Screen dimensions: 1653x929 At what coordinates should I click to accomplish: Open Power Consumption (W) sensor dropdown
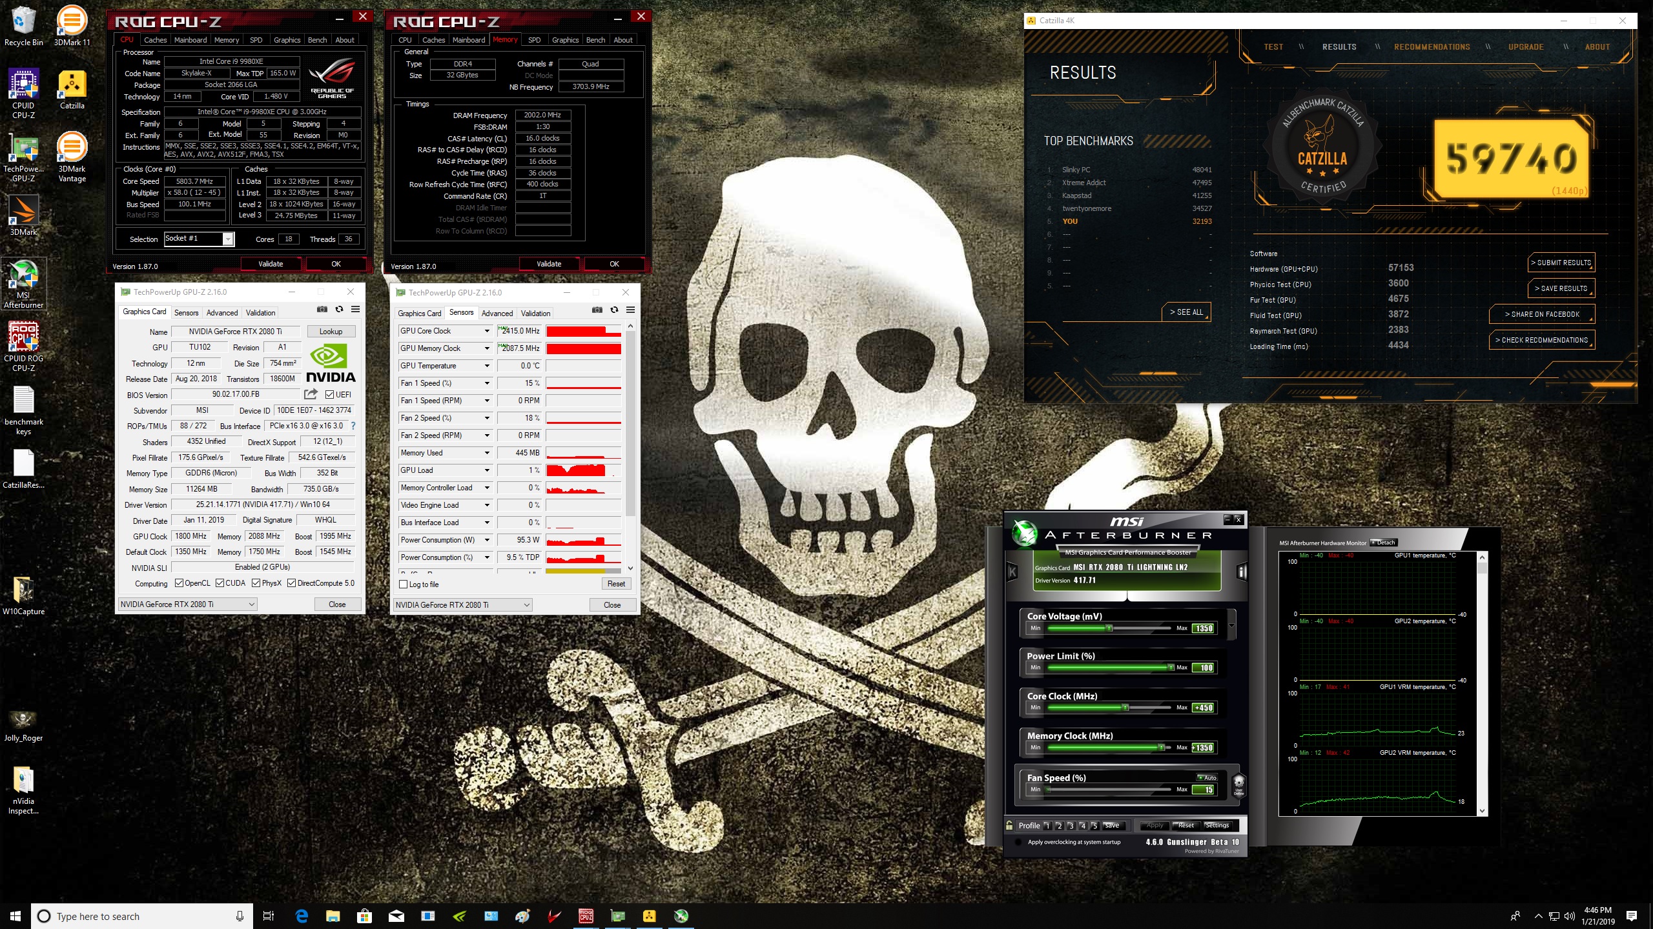pyautogui.click(x=487, y=540)
